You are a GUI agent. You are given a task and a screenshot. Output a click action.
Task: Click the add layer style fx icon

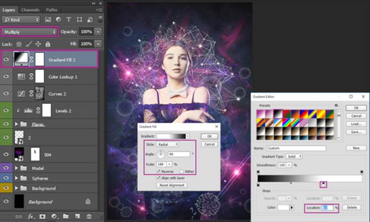tap(31, 216)
